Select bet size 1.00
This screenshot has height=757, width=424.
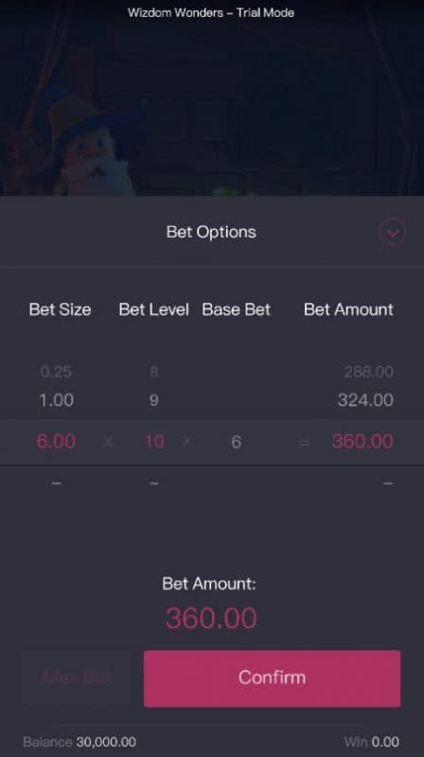(56, 399)
